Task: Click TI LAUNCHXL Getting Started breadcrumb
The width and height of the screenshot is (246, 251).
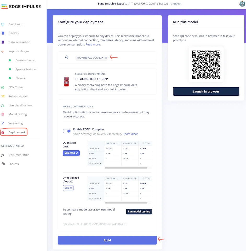Action: point(150,4)
